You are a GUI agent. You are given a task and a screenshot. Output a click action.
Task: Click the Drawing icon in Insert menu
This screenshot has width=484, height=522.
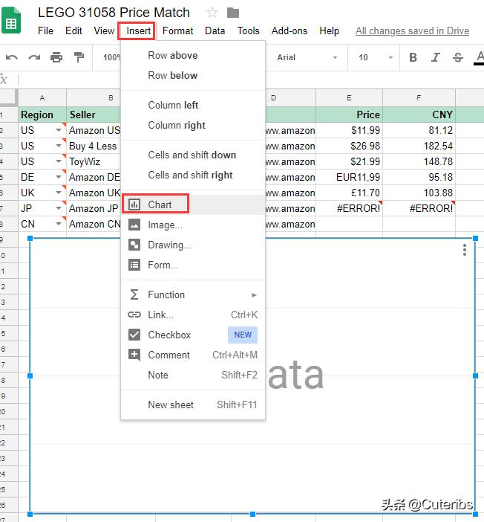coord(134,245)
